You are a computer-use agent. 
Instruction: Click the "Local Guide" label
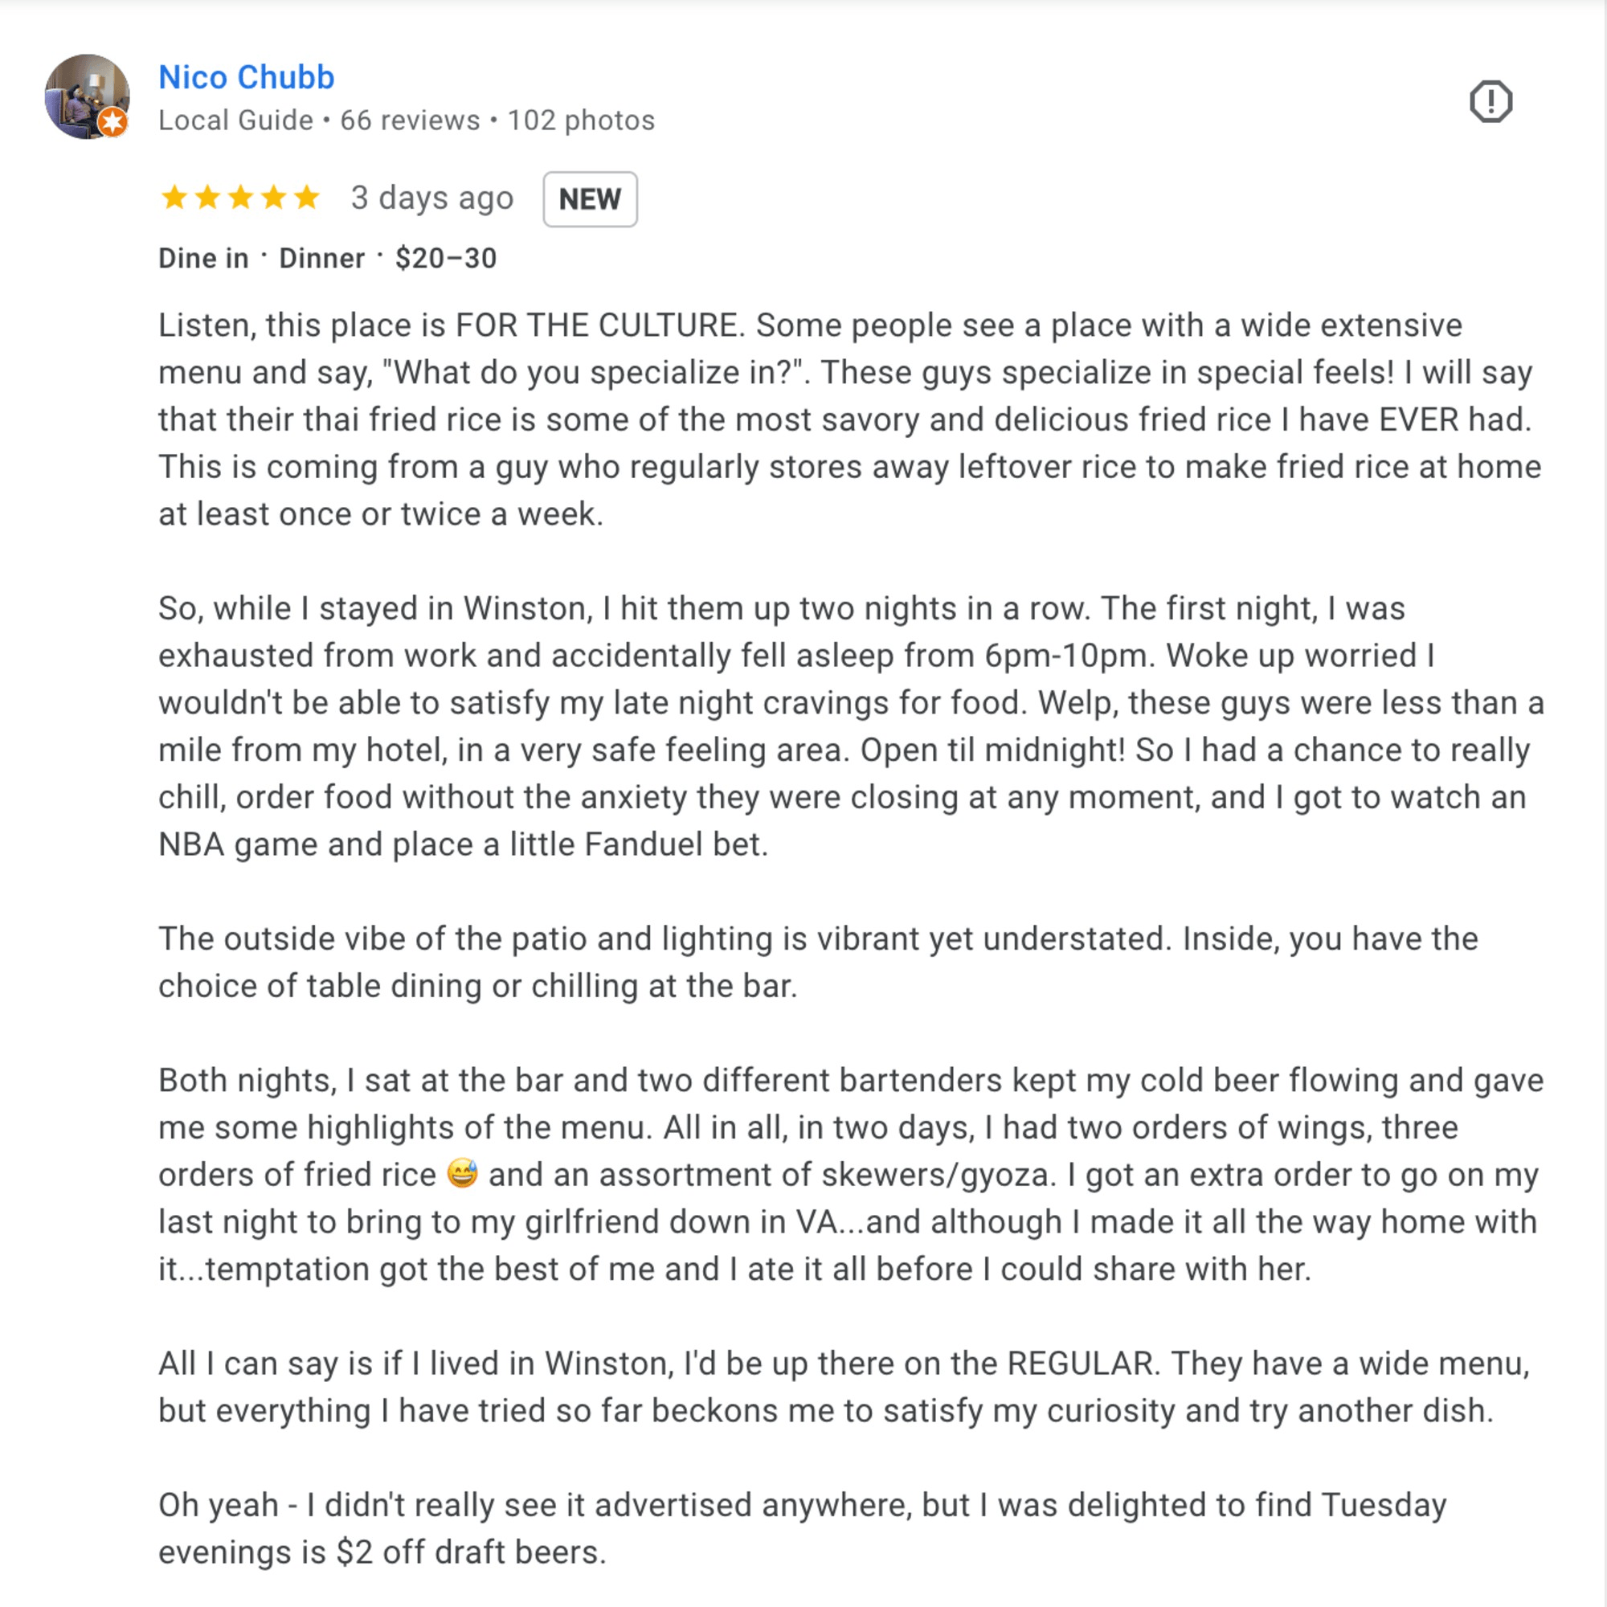tap(236, 121)
